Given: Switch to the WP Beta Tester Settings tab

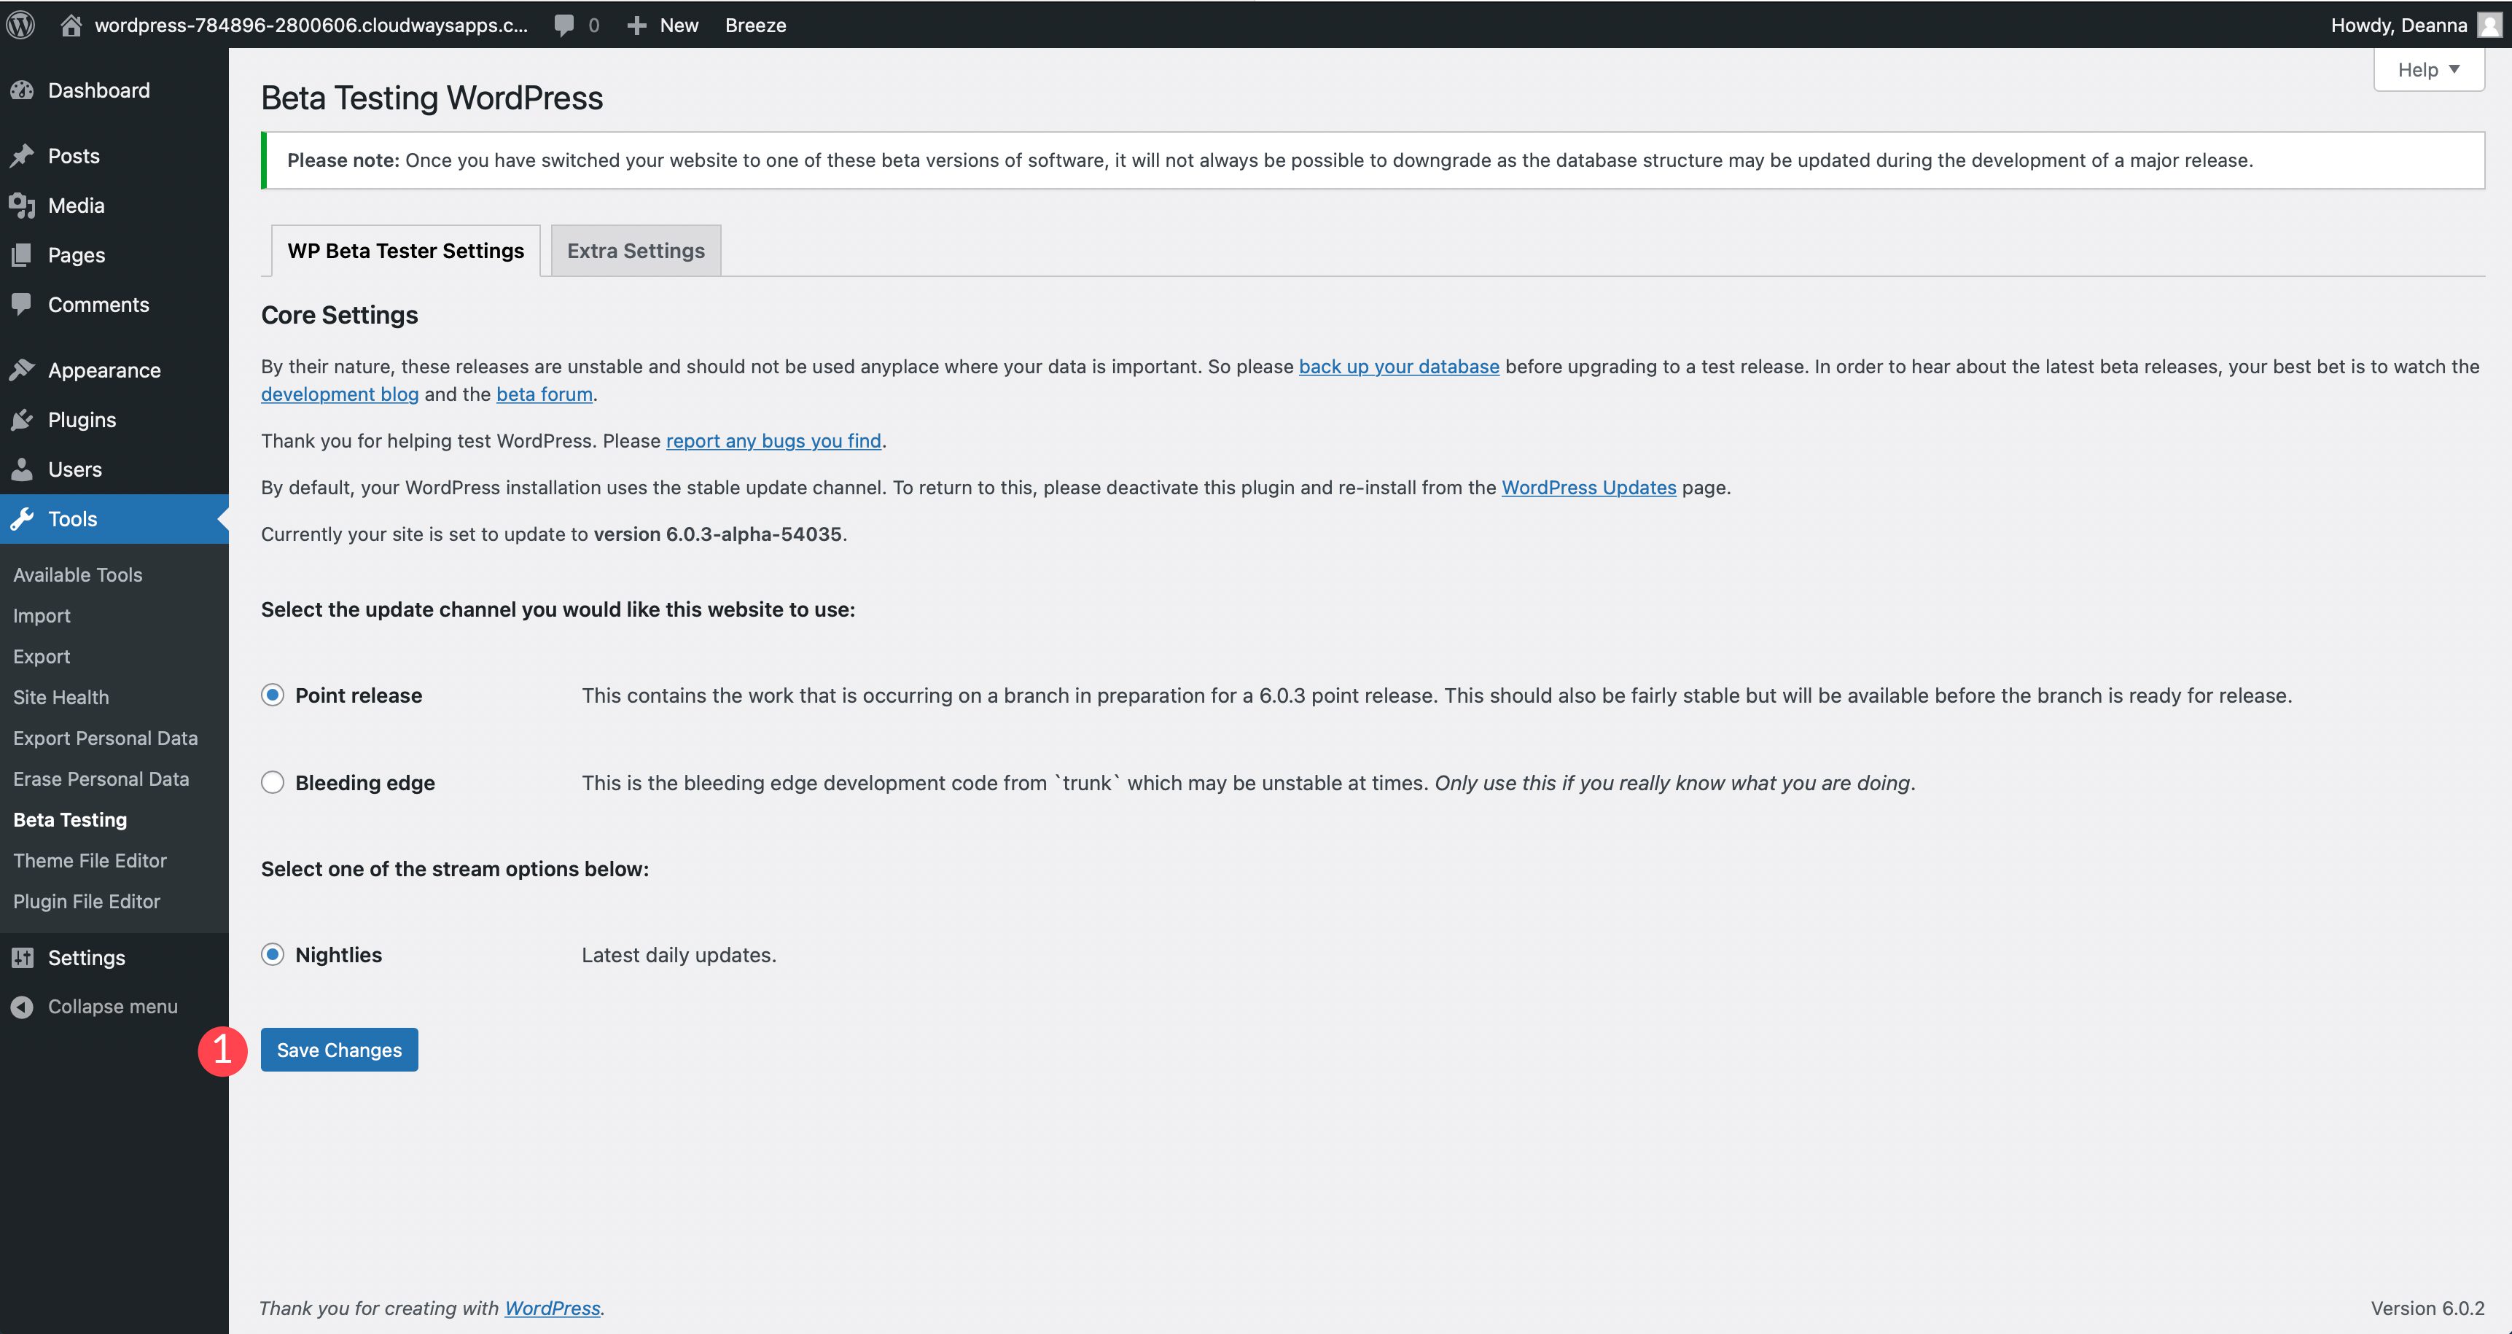Looking at the screenshot, I should click(404, 249).
